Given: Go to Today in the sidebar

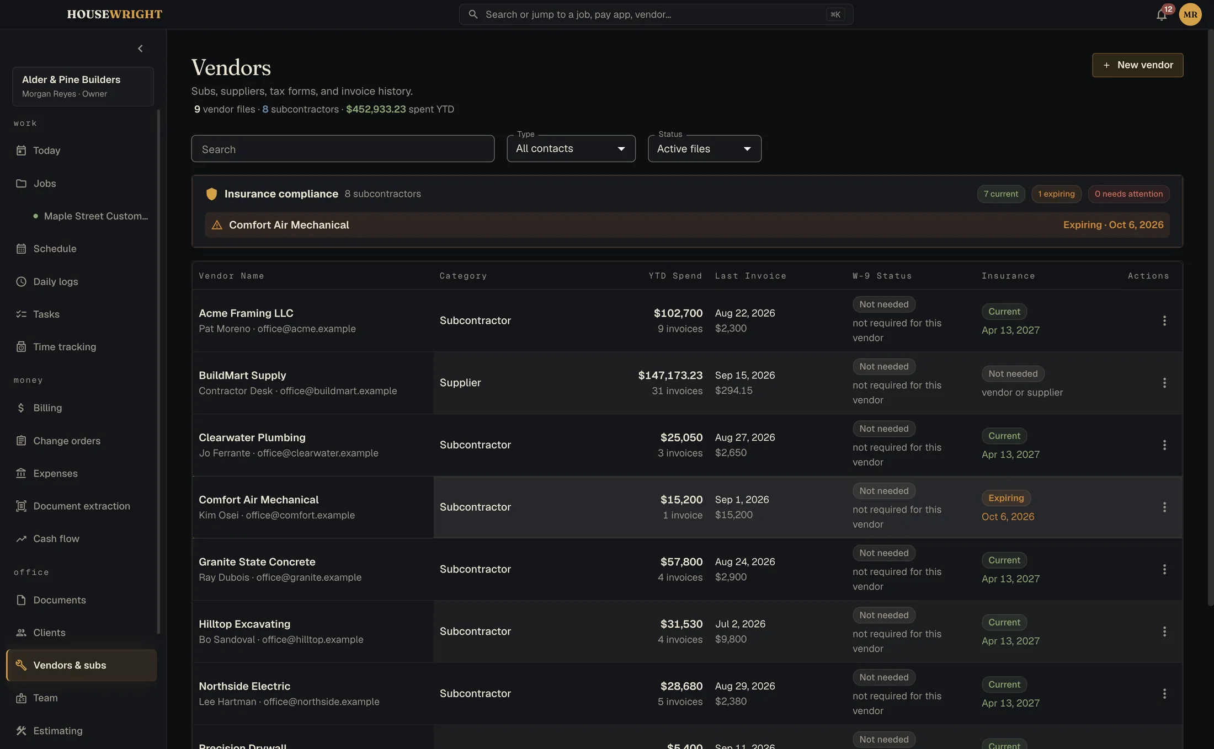Looking at the screenshot, I should (x=82, y=151).
